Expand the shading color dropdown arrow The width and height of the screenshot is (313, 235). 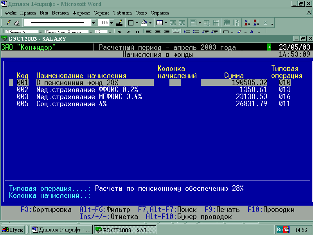pyautogui.click(x=150, y=23)
